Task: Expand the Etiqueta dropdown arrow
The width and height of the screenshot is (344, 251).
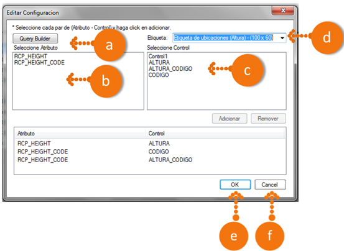Action: (282, 38)
